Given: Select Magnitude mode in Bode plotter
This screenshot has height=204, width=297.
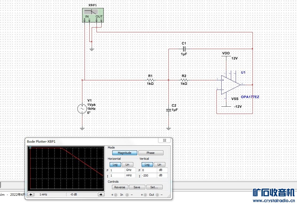Looking at the screenshot, I should tap(125, 153).
